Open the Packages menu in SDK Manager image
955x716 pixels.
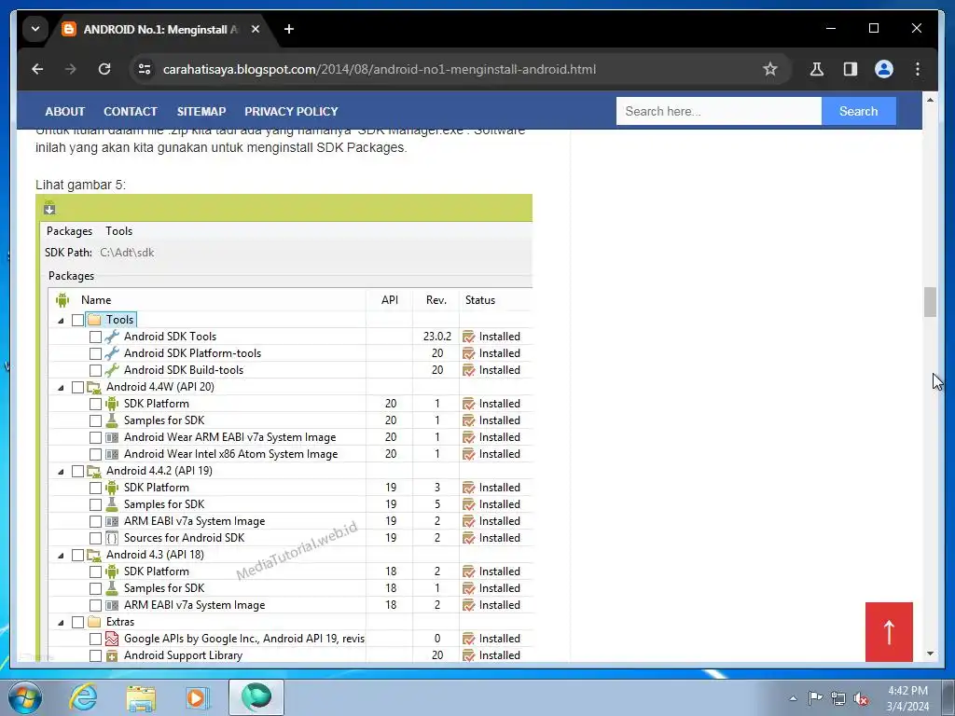coord(69,231)
